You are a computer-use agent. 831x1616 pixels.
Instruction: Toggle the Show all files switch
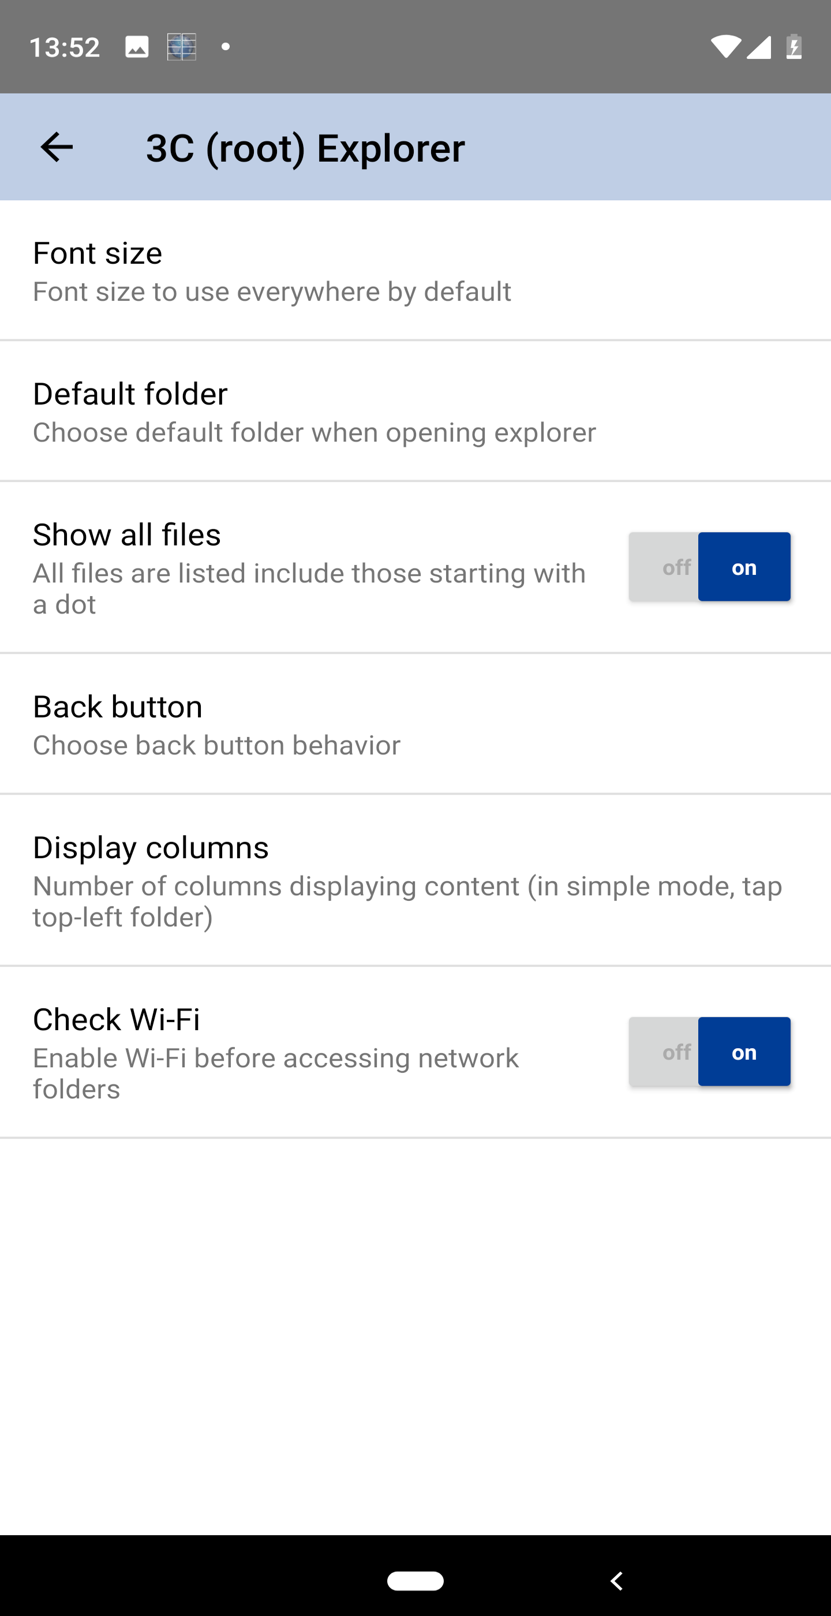(x=709, y=567)
